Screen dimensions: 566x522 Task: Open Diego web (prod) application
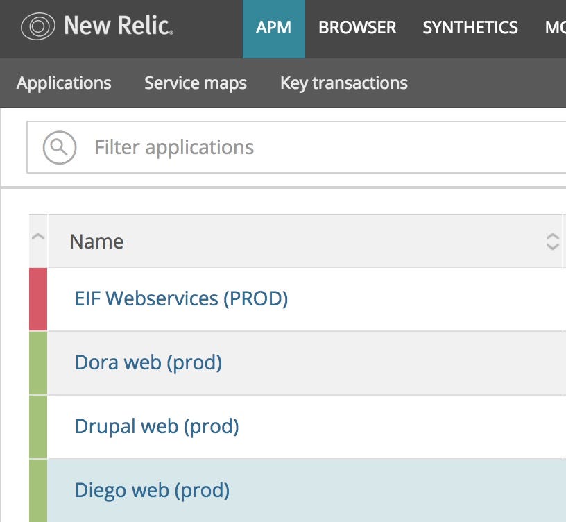pos(152,491)
